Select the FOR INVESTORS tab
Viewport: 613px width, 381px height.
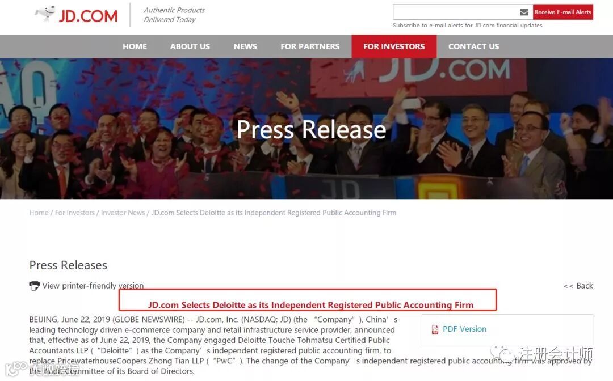point(394,46)
